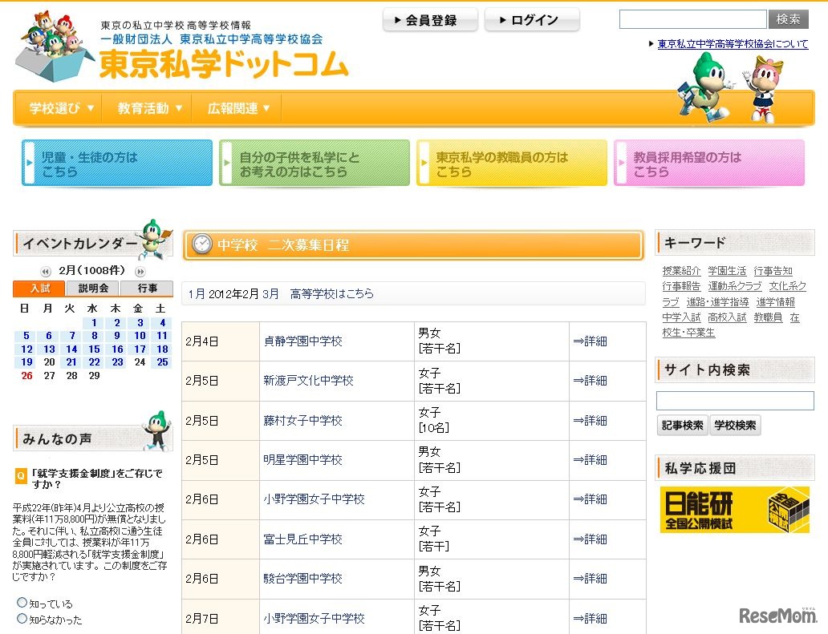Viewport: 828px width, 634px height.
Task: Open 東京私学の教職員の方はこちら banner
Action: point(512,163)
